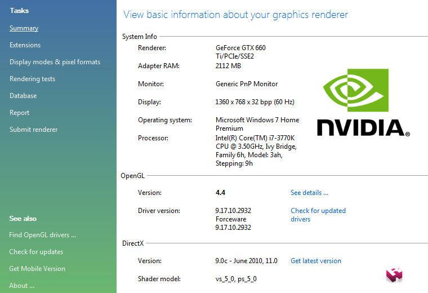Click the DirectX section header
Screen dimensions: 428x293
[133, 243]
